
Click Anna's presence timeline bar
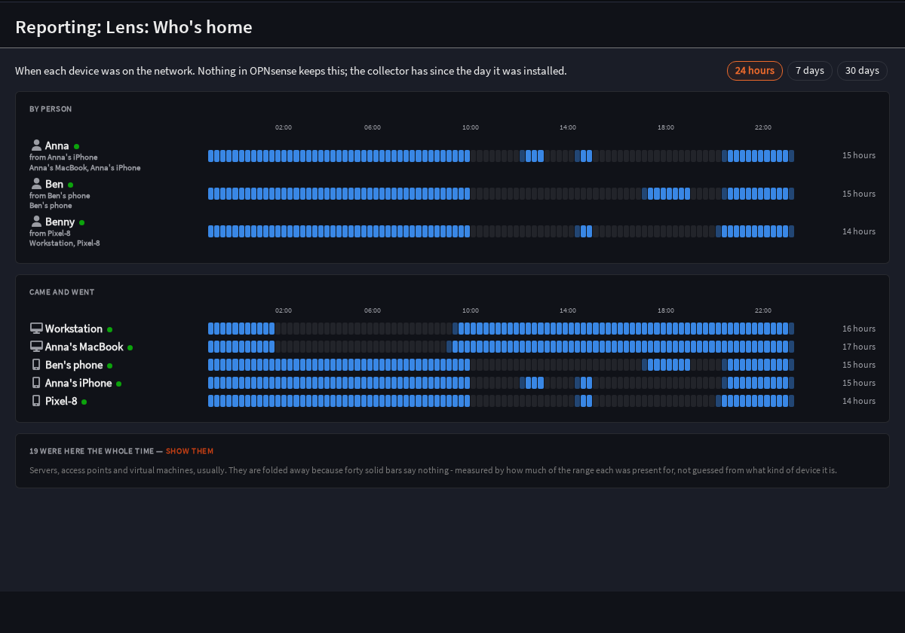[502, 156]
